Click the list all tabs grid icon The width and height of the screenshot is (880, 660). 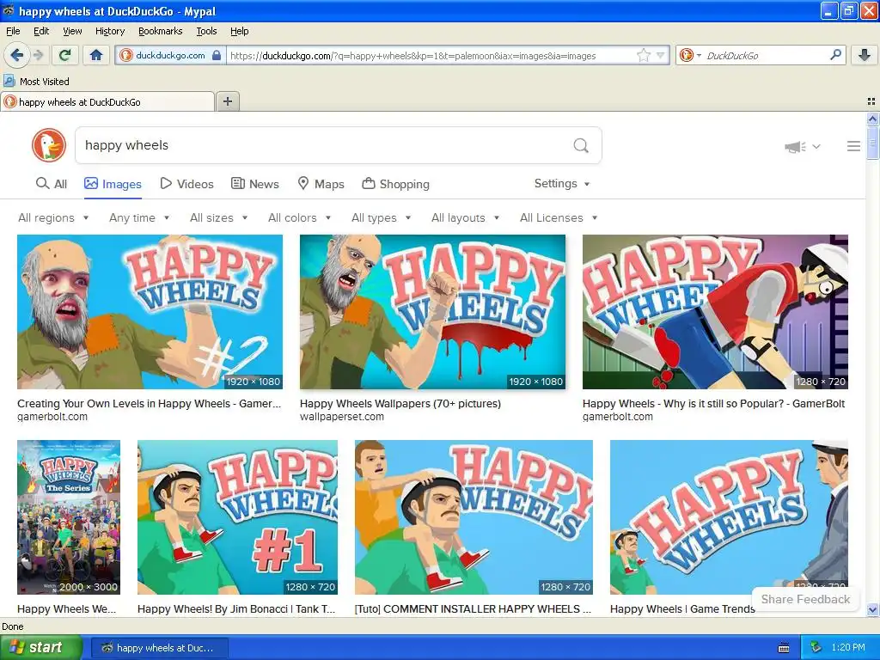click(871, 101)
